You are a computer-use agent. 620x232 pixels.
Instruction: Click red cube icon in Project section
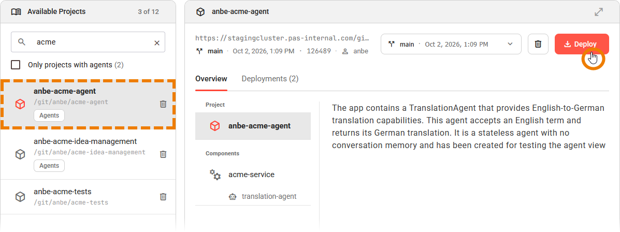(215, 126)
